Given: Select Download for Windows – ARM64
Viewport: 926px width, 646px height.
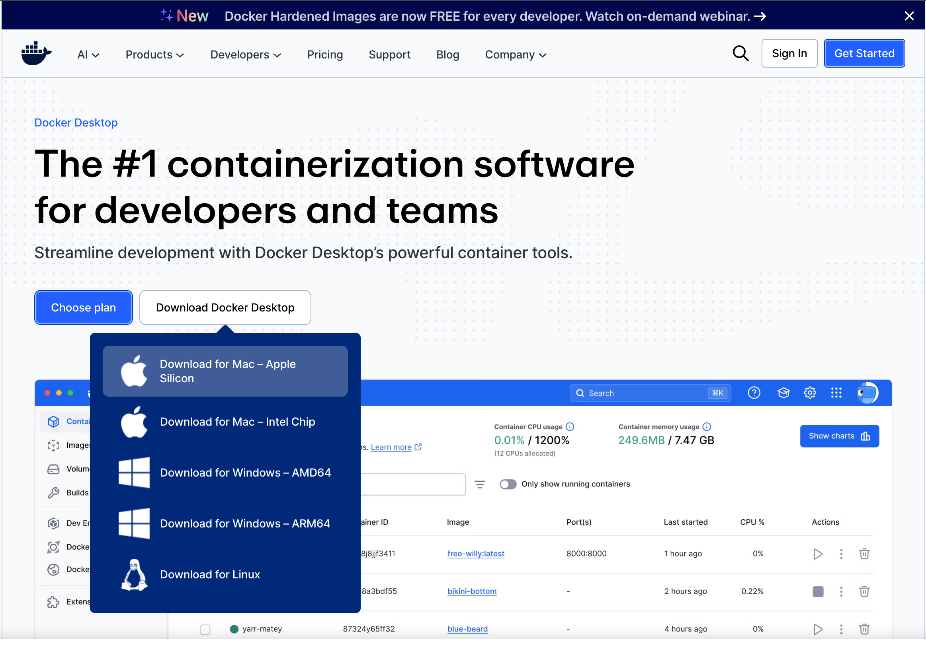Looking at the screenshot, I should tap(225, 523).
